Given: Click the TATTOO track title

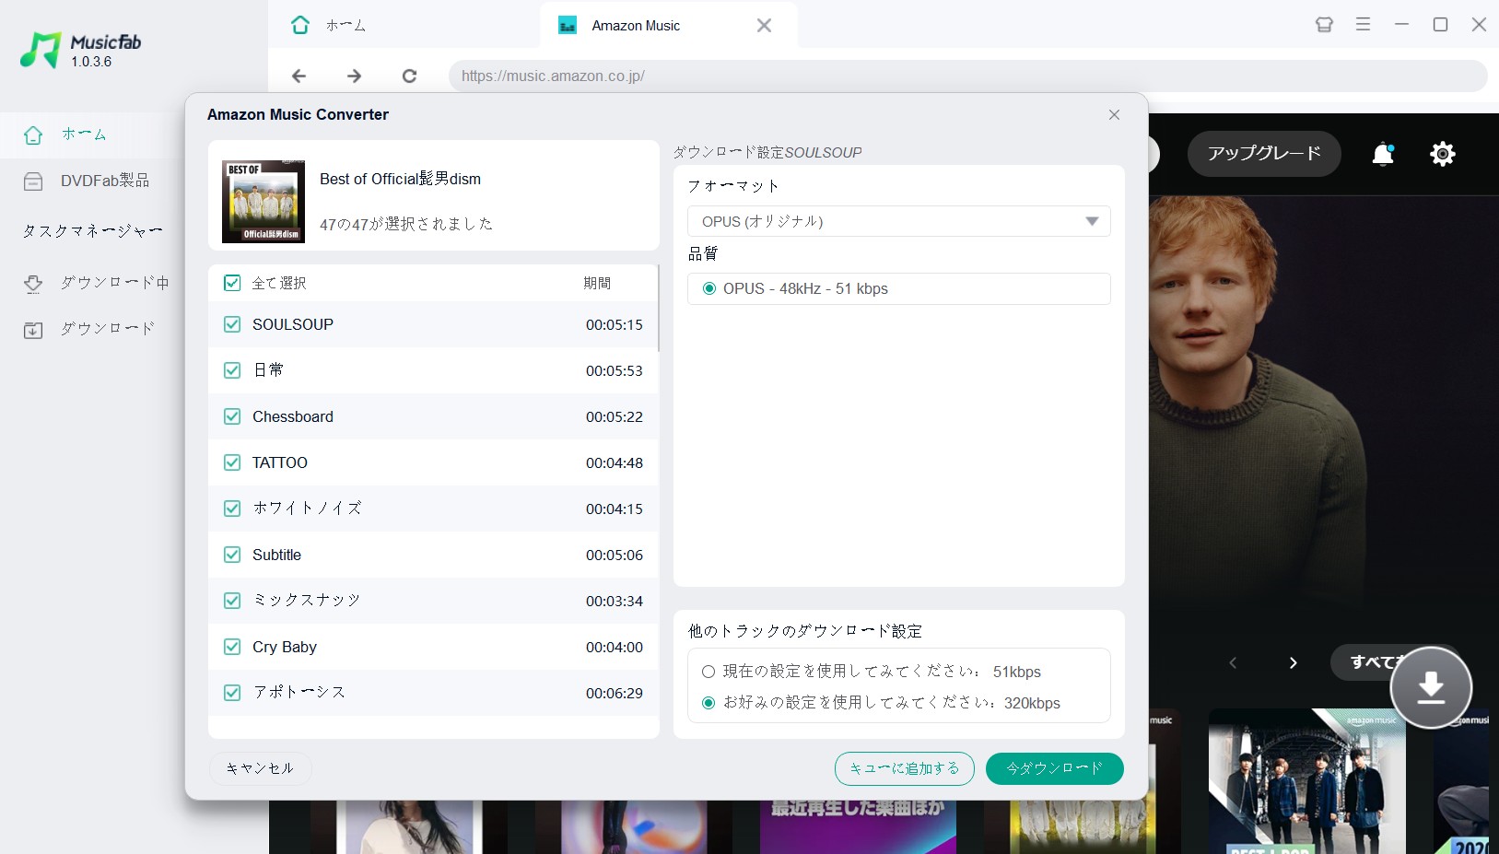Looking at the screenshot, I should [280, 462].
